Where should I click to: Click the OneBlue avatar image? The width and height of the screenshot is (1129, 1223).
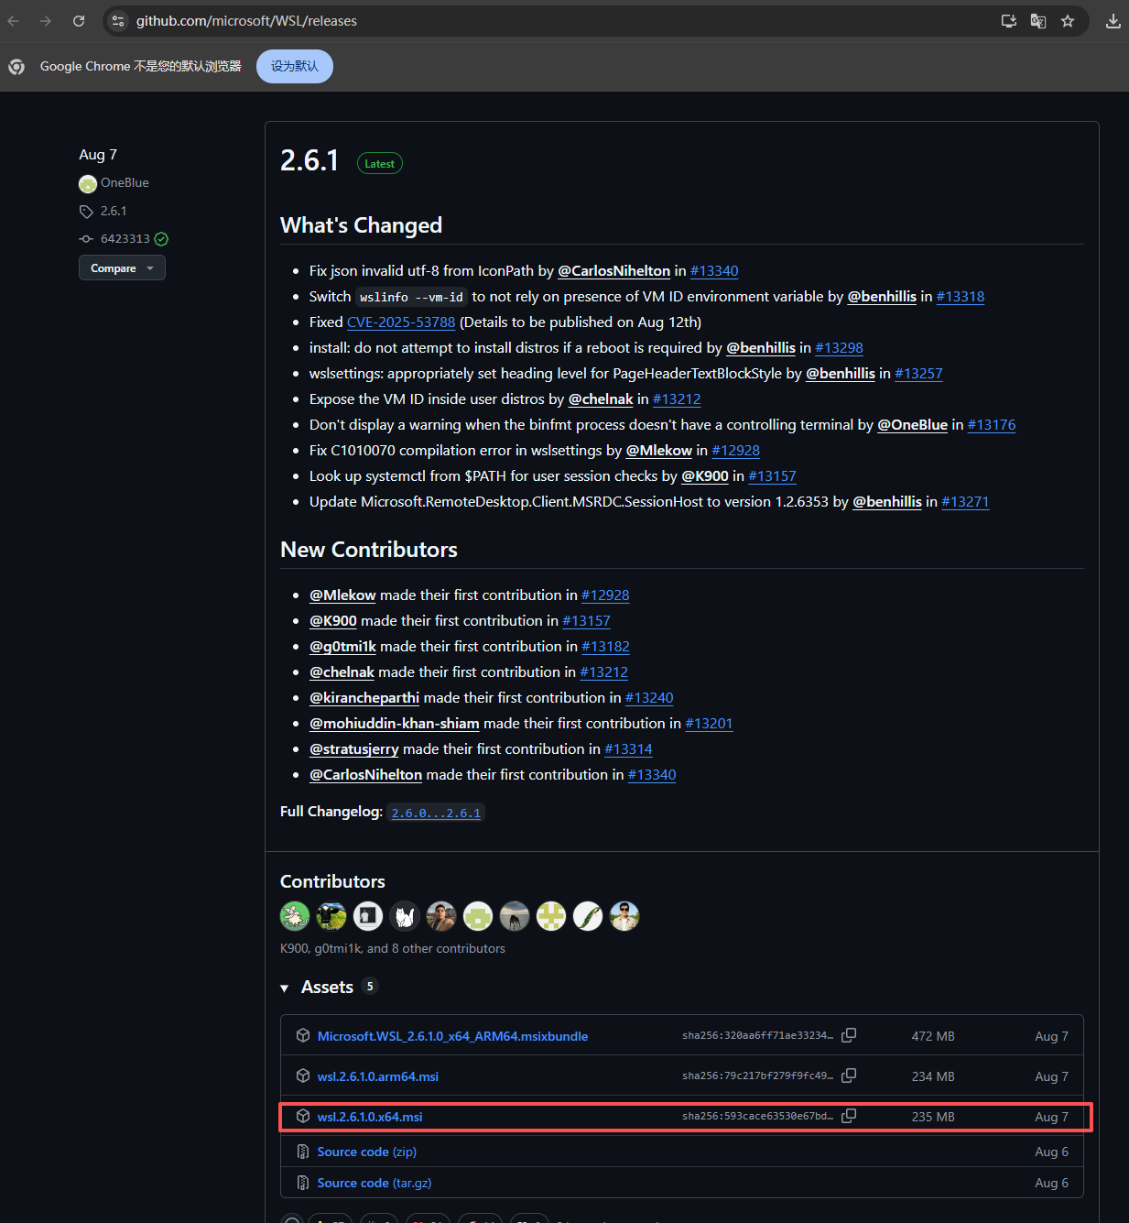point(88,183)
